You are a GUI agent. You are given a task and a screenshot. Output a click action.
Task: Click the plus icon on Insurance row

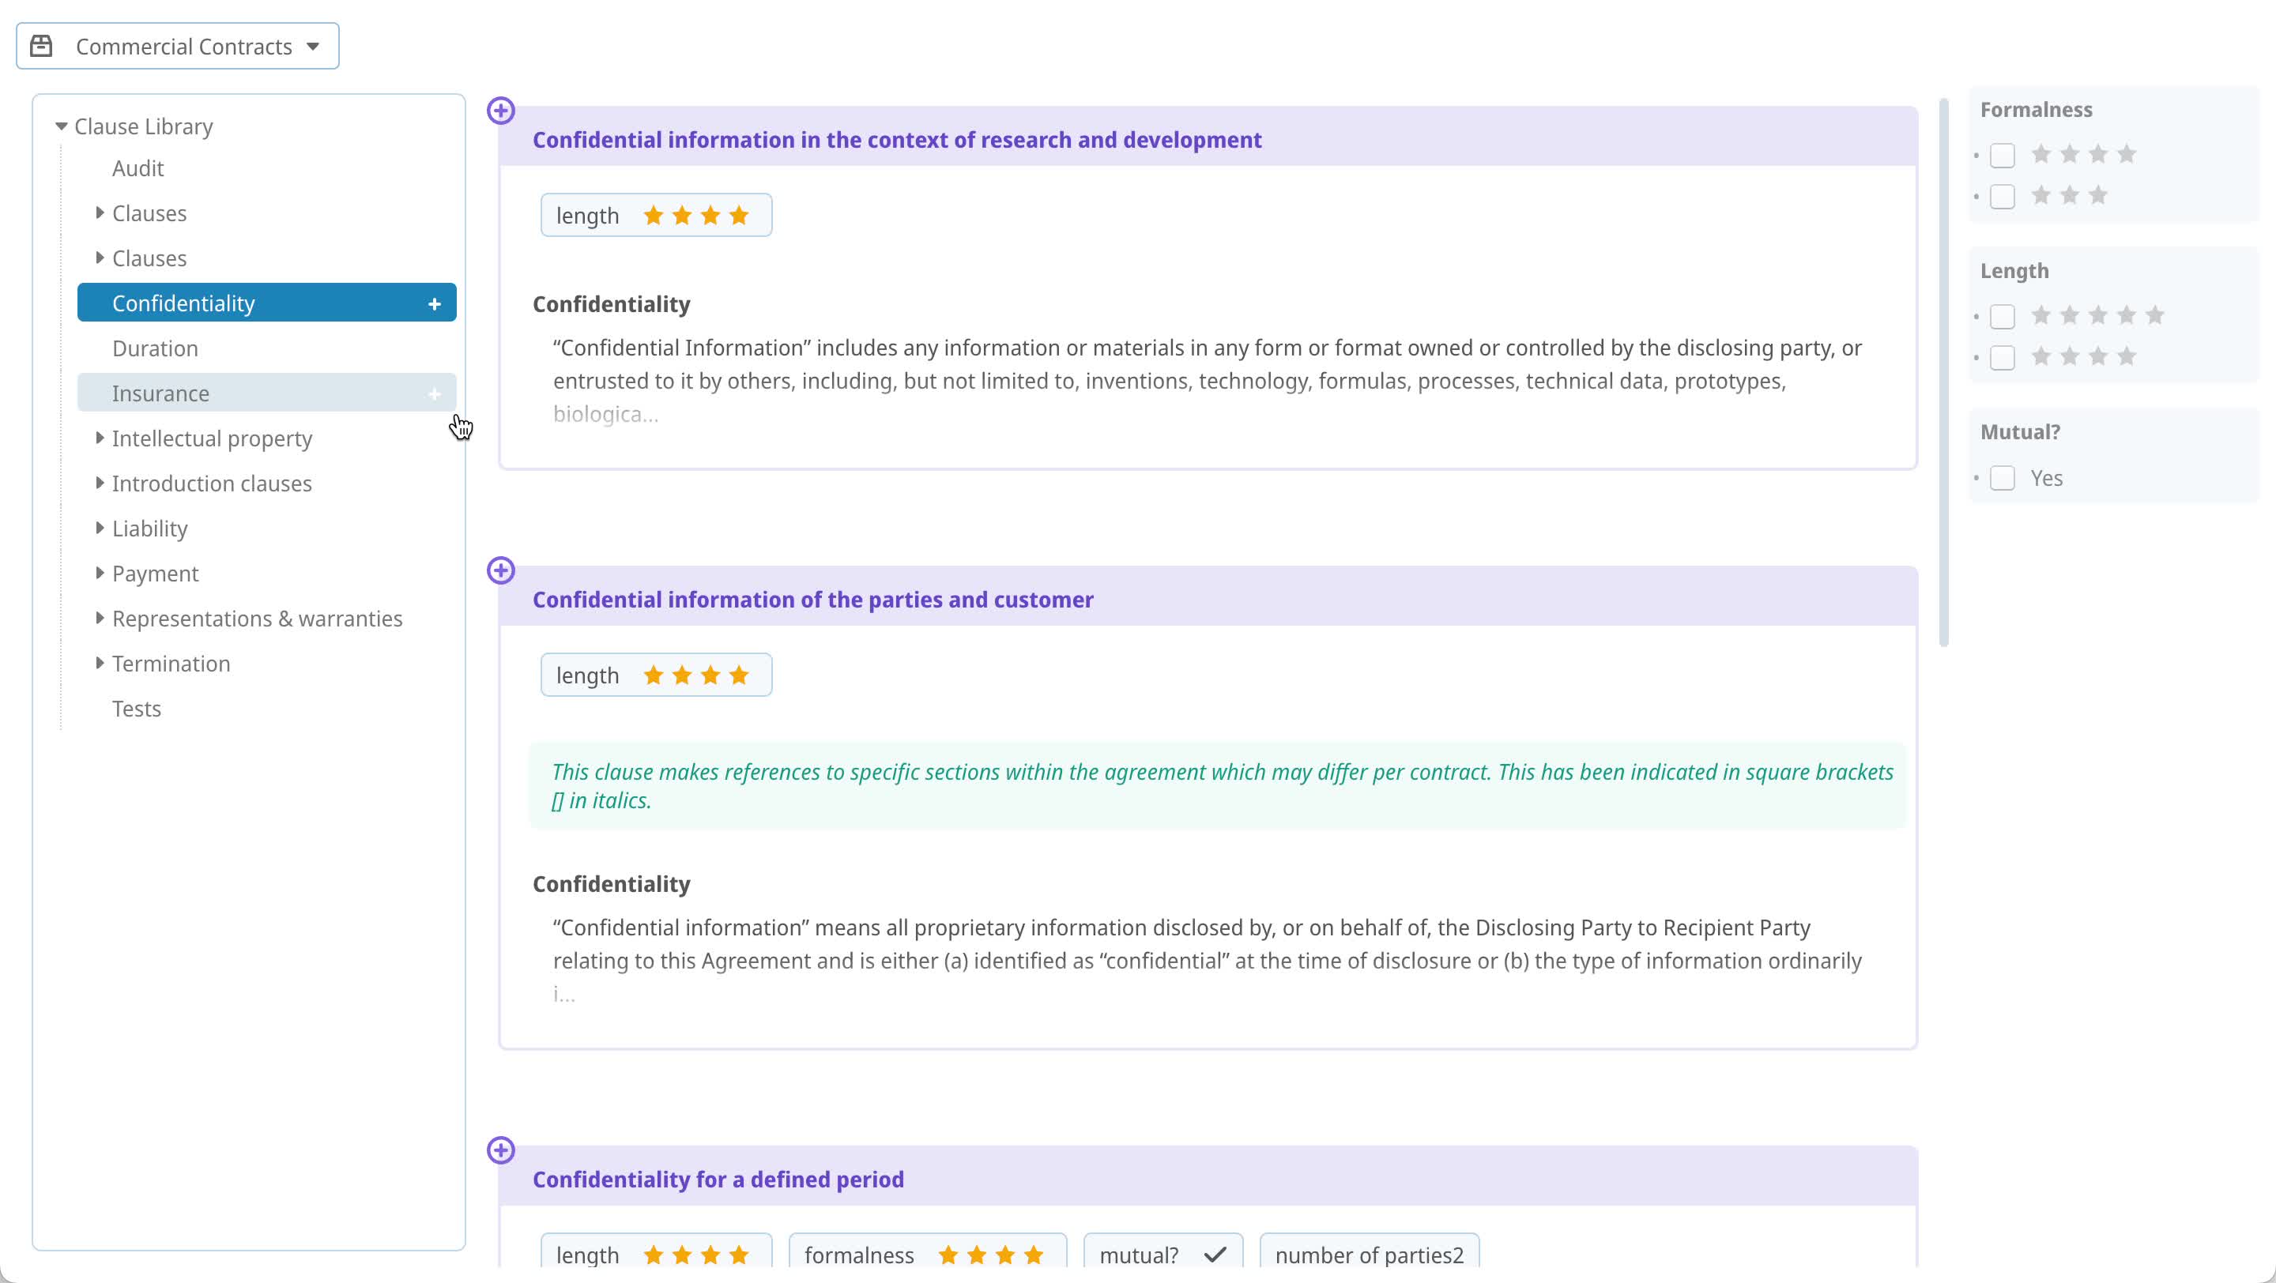pos(434,393)
